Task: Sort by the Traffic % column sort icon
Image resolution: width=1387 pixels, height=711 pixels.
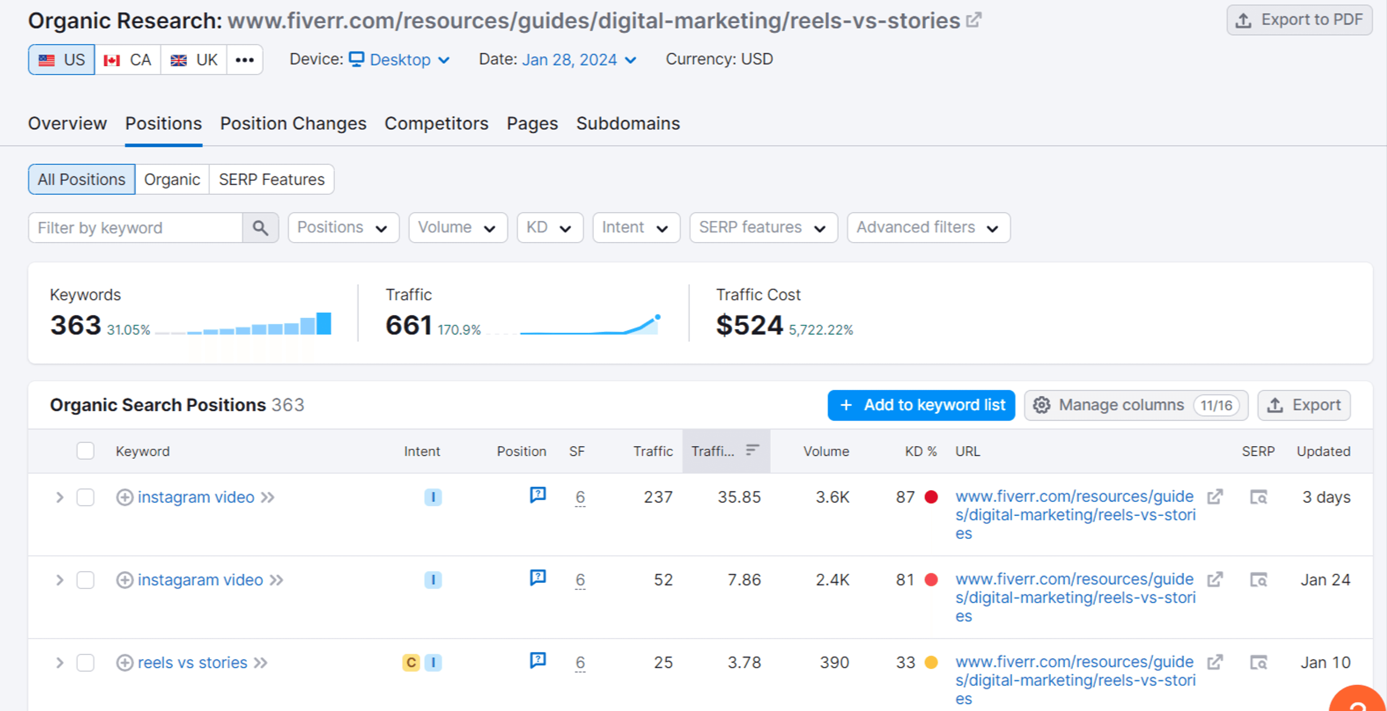Action: click(752, 450)
